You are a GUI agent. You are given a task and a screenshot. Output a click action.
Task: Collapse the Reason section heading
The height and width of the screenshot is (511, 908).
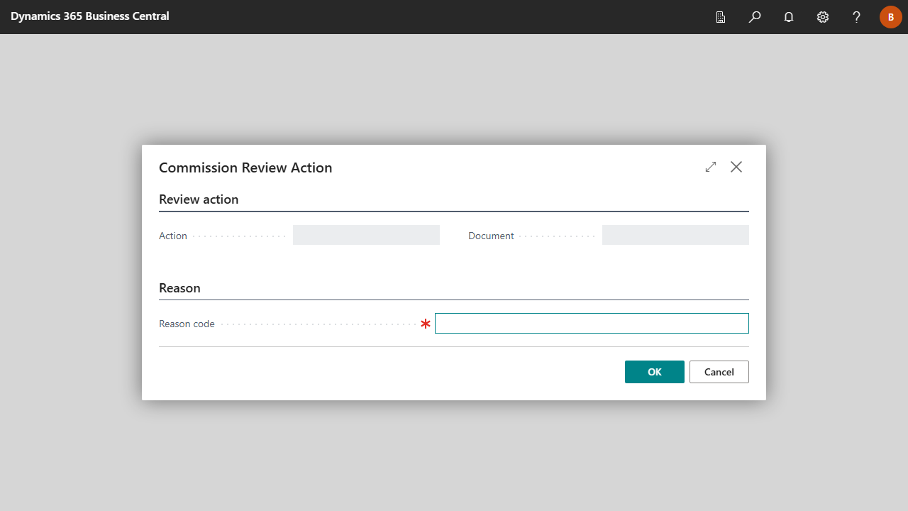(x=179, y=288)
